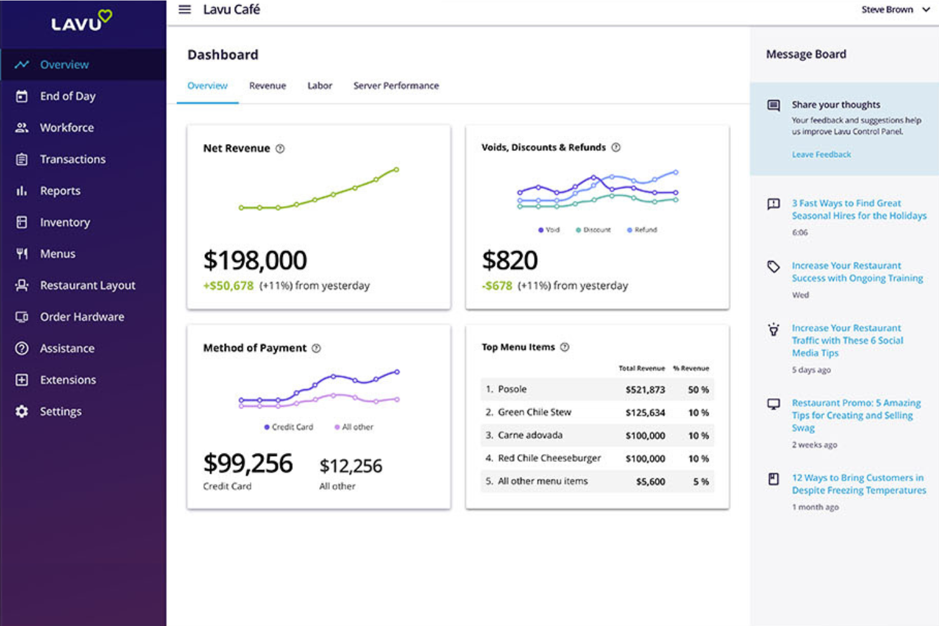The width and height of the screenshot is (939, 626).
Task: Open the Menus section
Action: 58,253
